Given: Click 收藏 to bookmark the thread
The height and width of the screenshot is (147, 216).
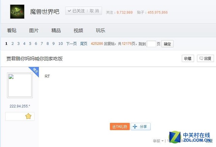Looking at the screenshot, I should tap(188, 59).
